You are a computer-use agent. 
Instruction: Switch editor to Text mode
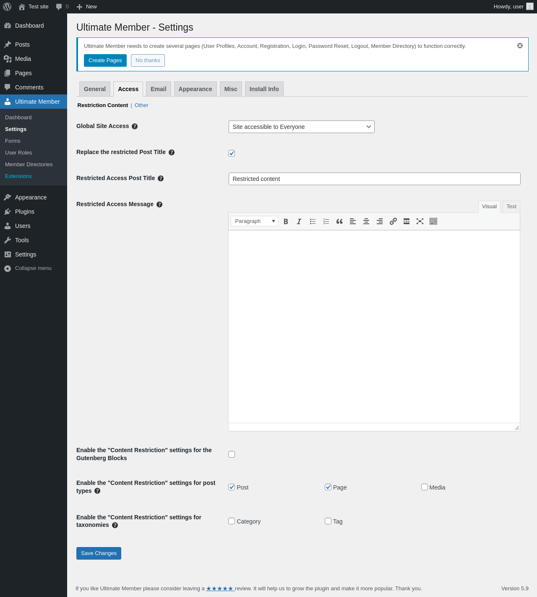[511, 207]
